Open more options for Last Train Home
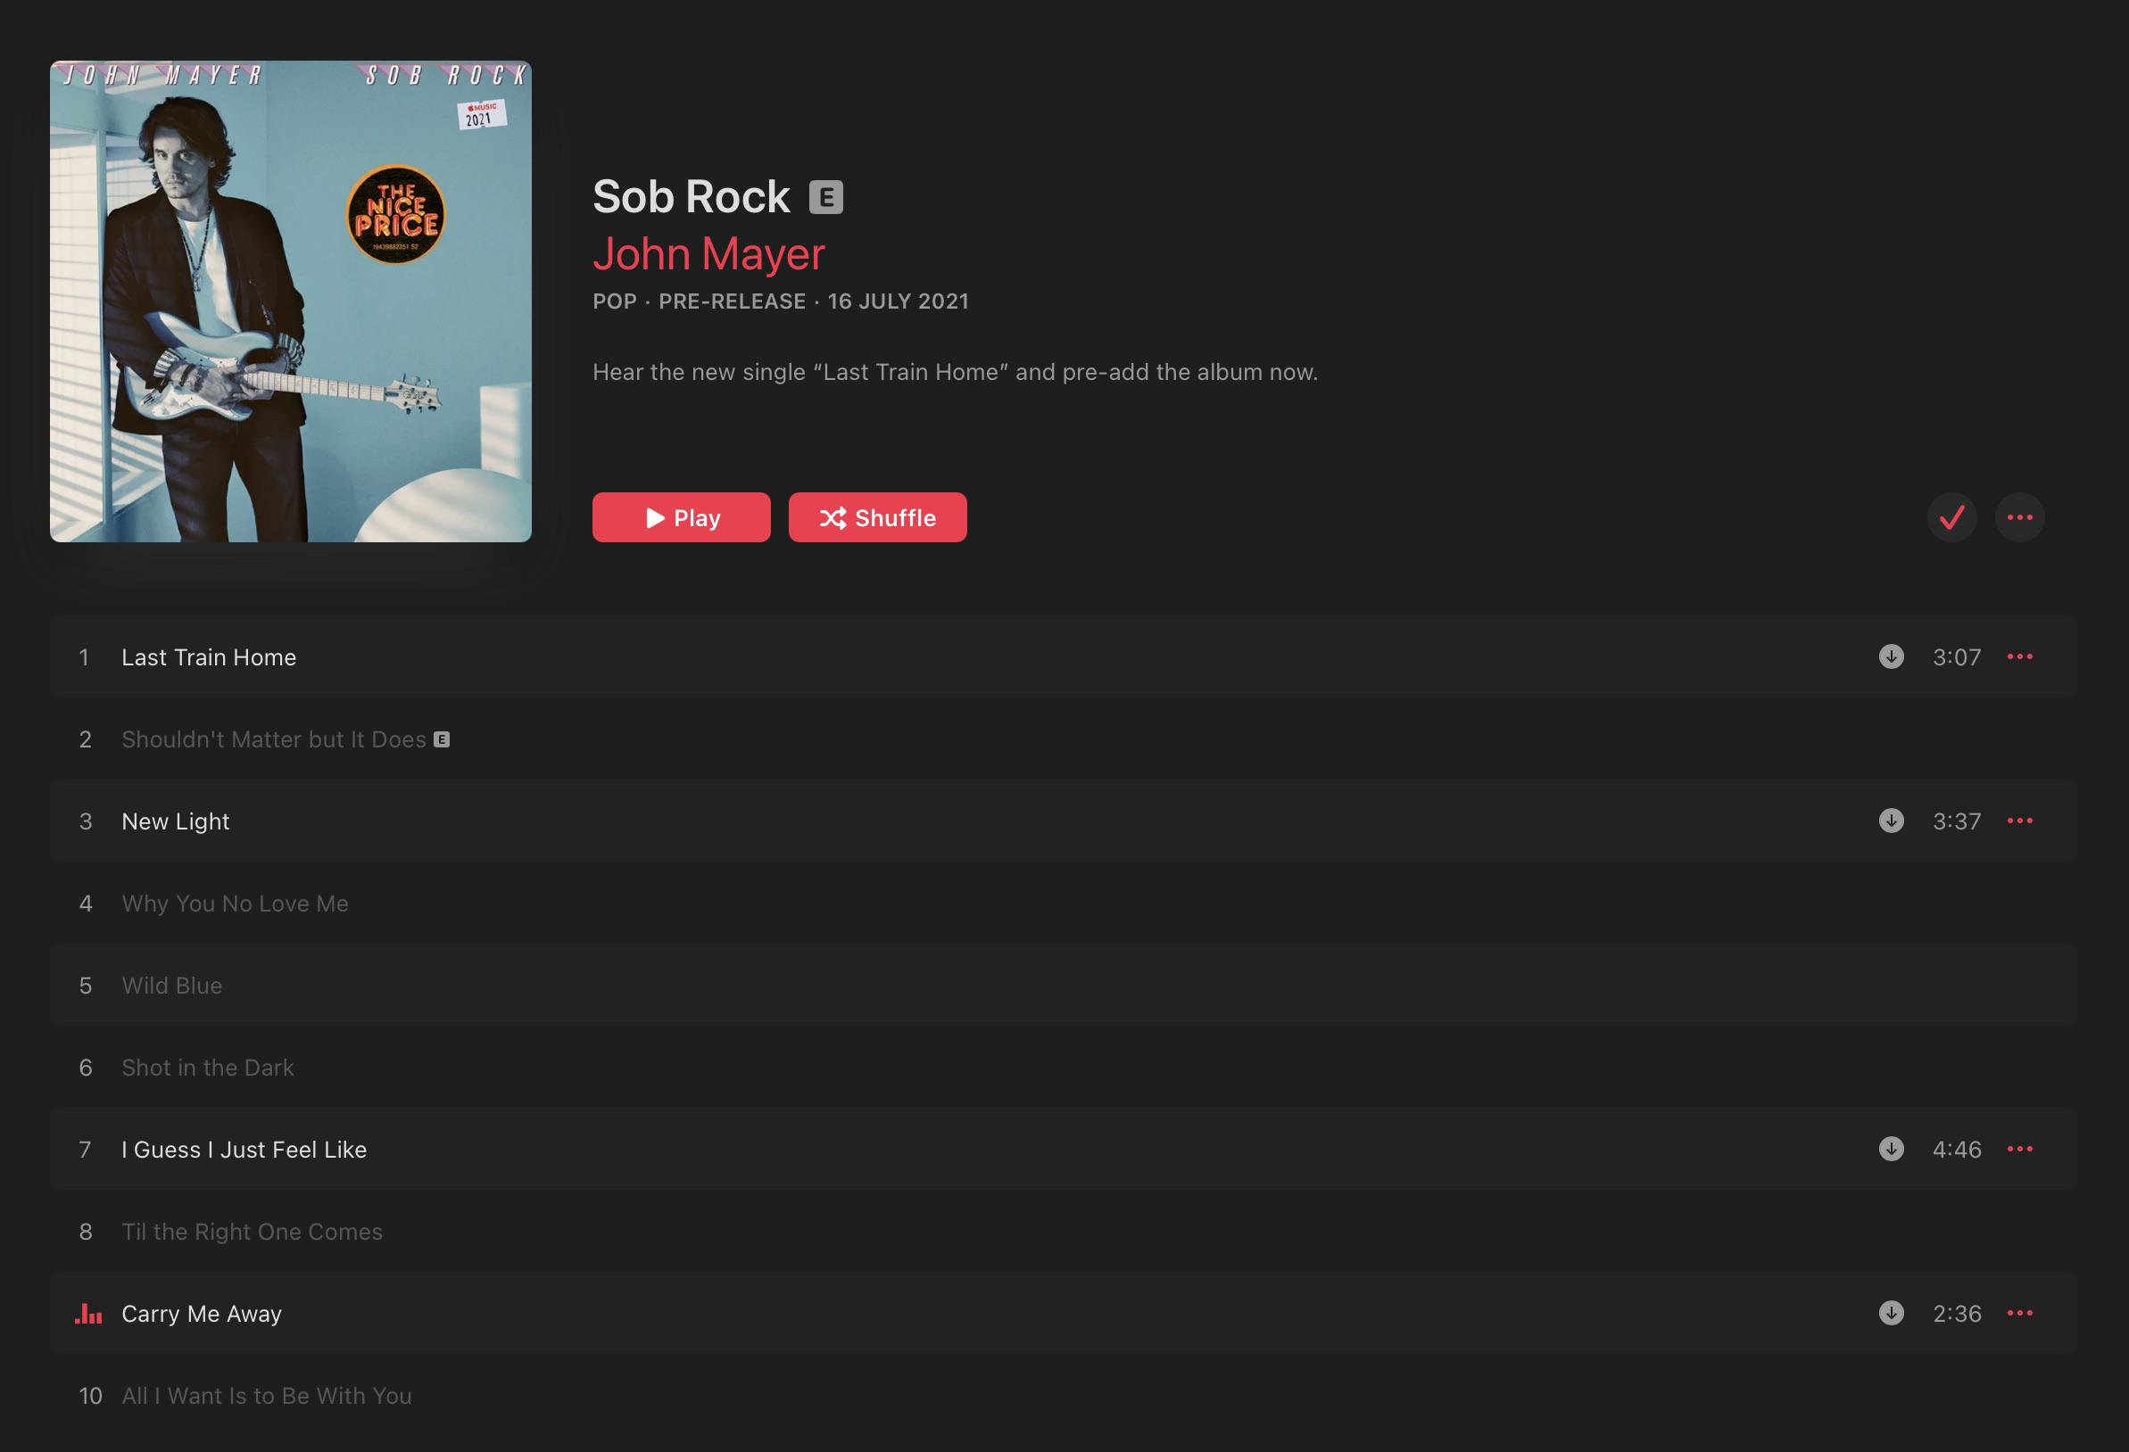 [x=2020, y=656]
